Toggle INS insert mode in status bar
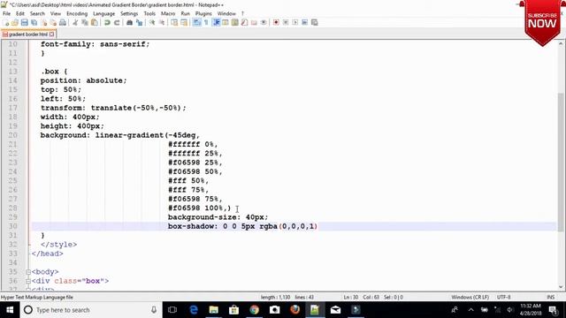The height and width of the screenshot is (318, 566). pos(550,297)
